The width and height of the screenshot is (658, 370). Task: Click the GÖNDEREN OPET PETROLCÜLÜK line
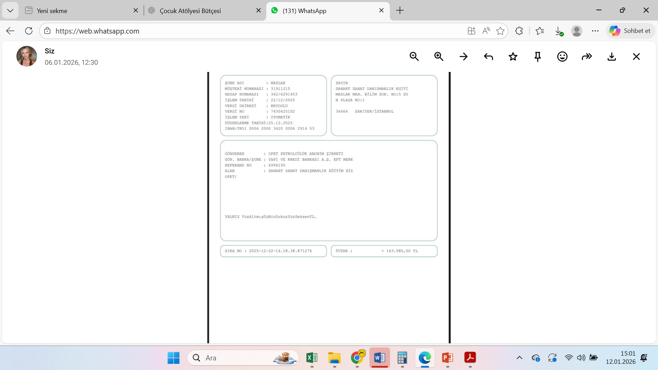(284, 154)
